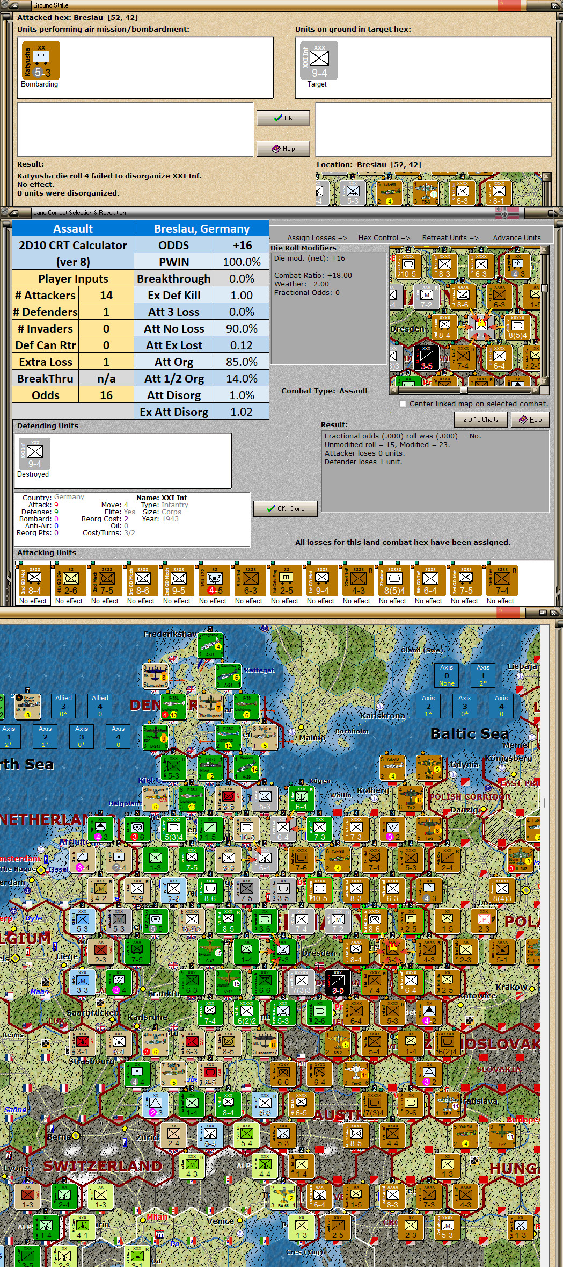
Task: Select attacking unit 4th GD Div 2-6
Action: coord(71,581)
